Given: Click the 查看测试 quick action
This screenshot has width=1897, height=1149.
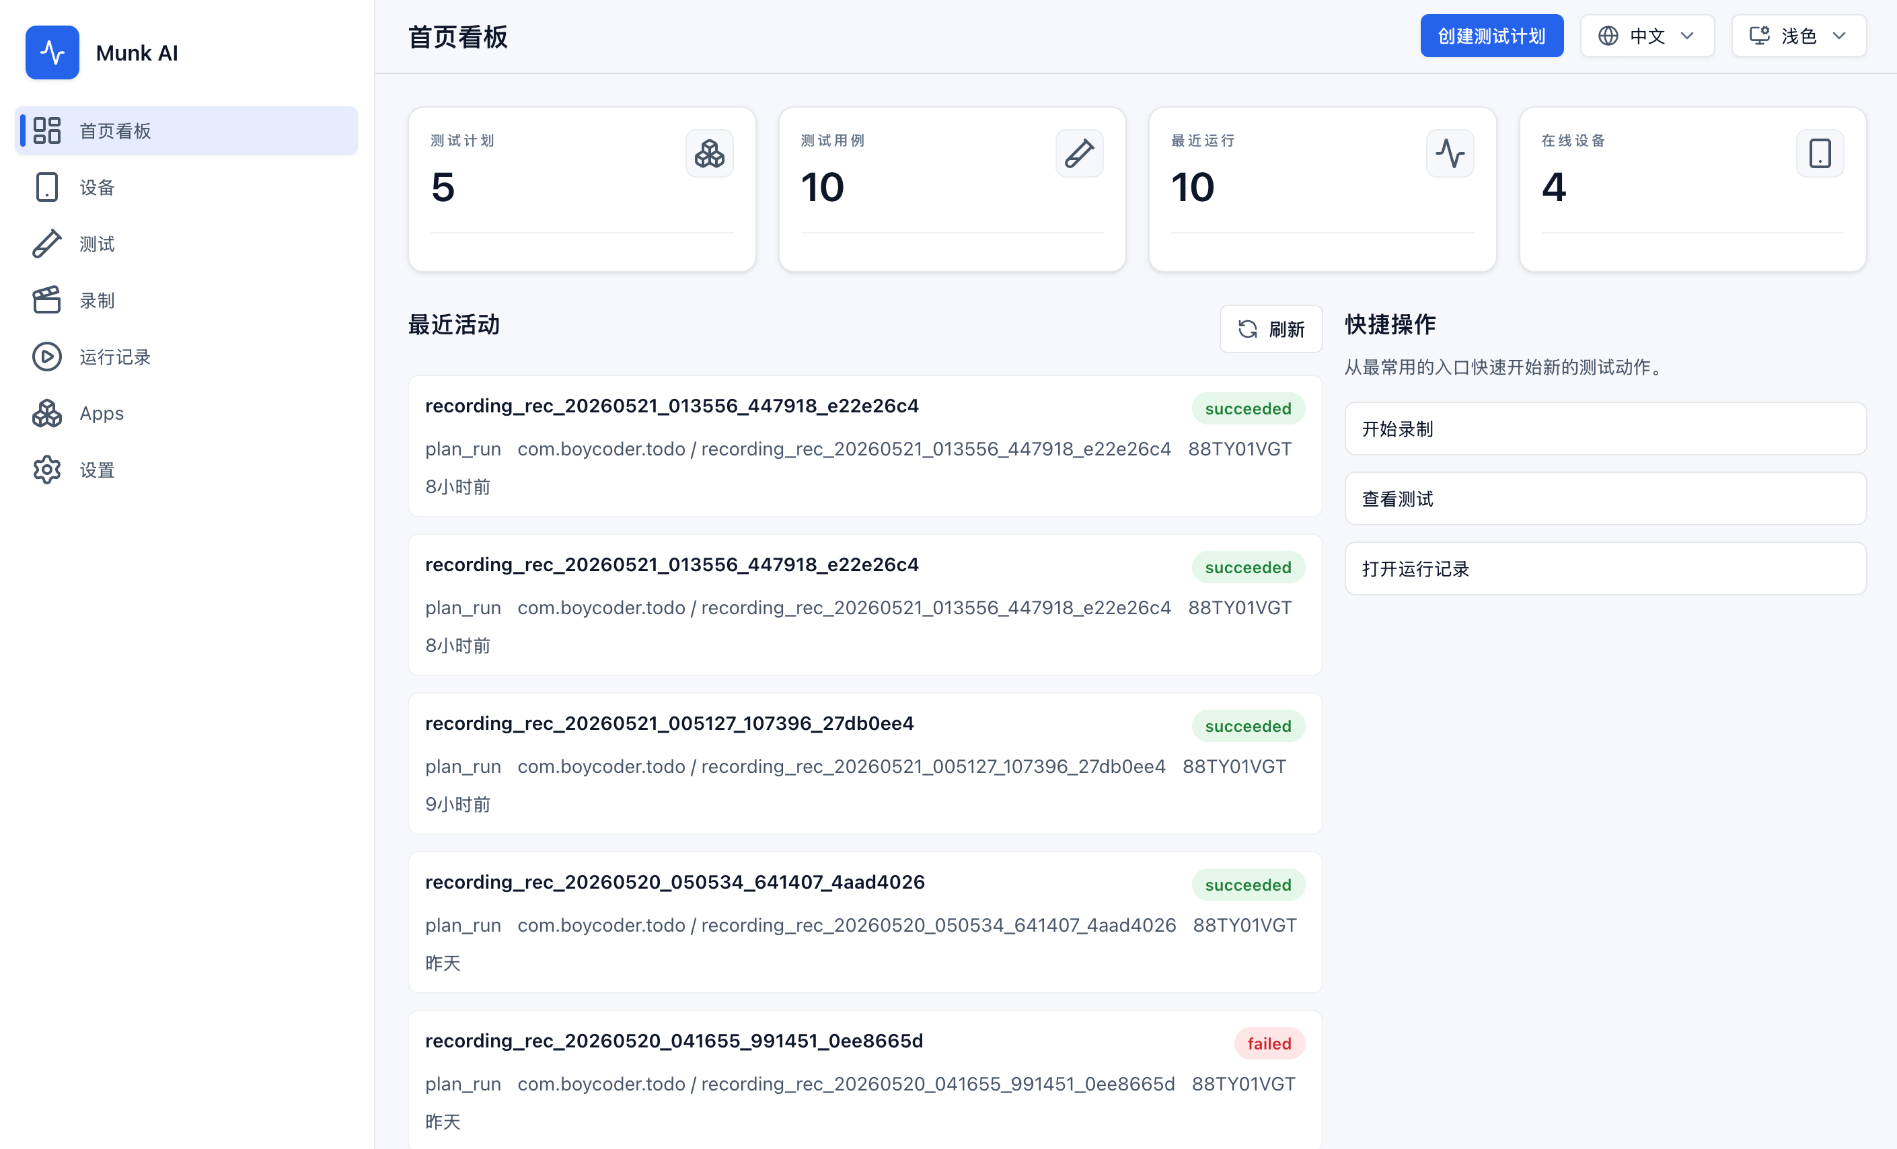Looking at the screenshot, I should (1605, 499).
